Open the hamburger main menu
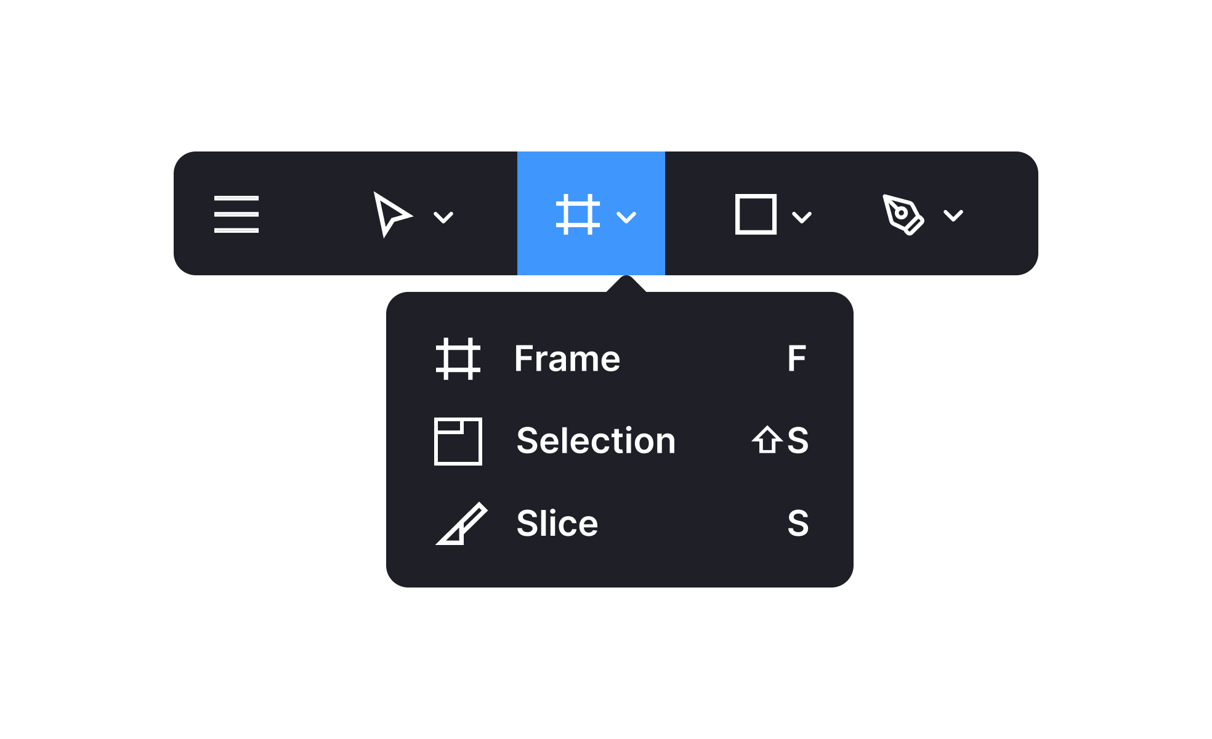Image resolution: width=1212 pixels, height=739 pixels. click(236, 214)
